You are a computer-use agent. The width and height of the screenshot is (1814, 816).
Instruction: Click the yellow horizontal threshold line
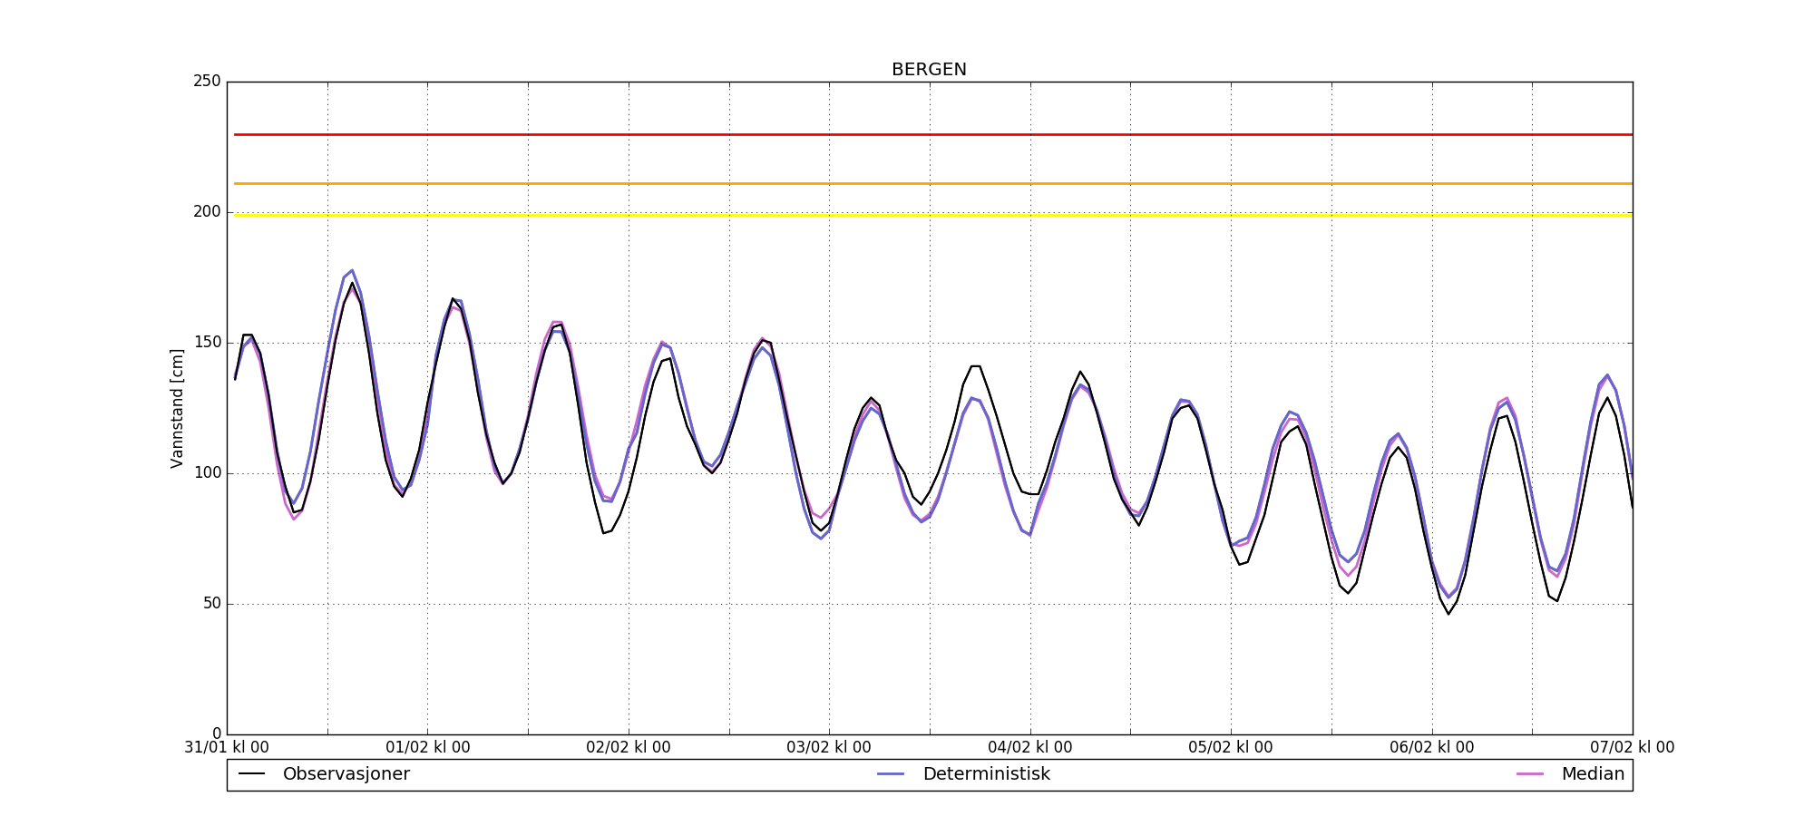coord(933,215)
